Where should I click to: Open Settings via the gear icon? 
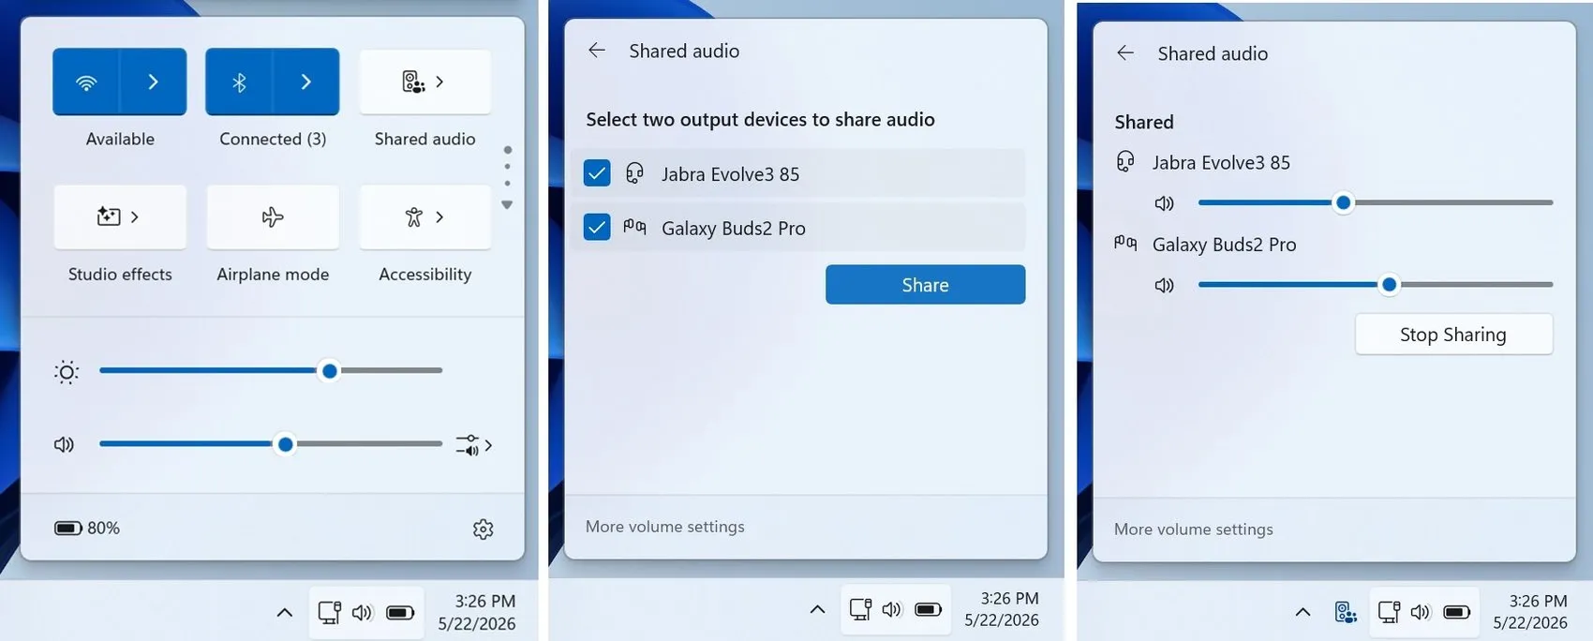pyautogui.click(x=484, y=529)
